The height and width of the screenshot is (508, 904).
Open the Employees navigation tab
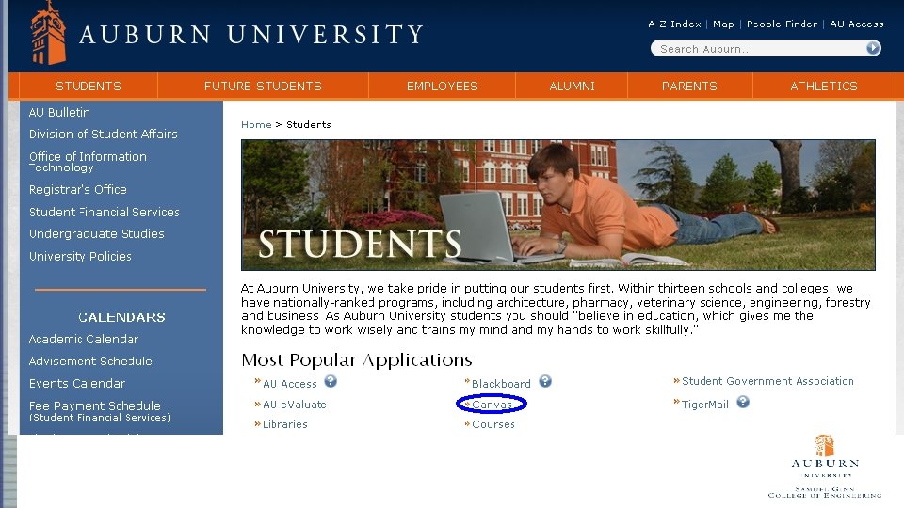(x=443, y=87)
